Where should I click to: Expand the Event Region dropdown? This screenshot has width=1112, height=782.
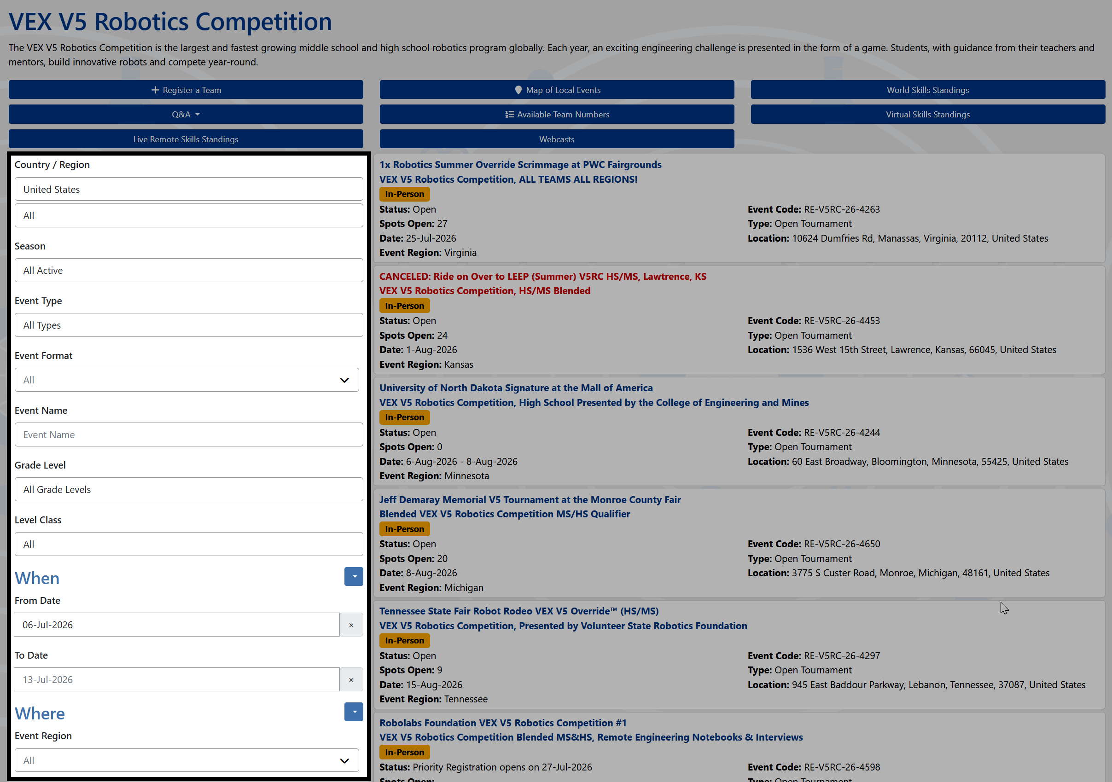[186, 760]
